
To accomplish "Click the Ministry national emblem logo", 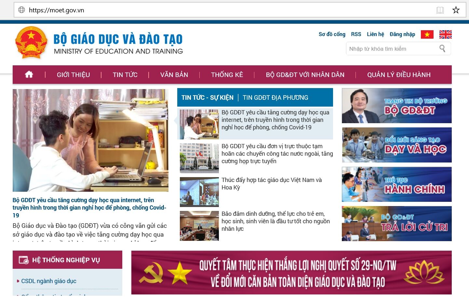I will (31, 43).
